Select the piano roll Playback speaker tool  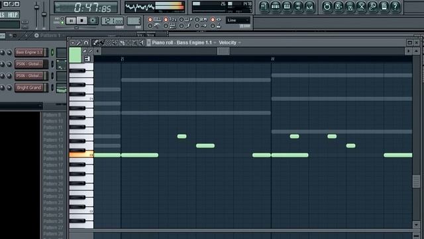[x=141, y=42]
